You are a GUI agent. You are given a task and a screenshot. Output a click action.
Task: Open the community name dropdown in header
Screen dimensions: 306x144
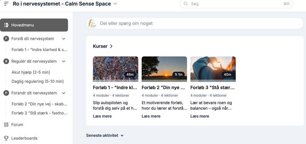(115, 4)
